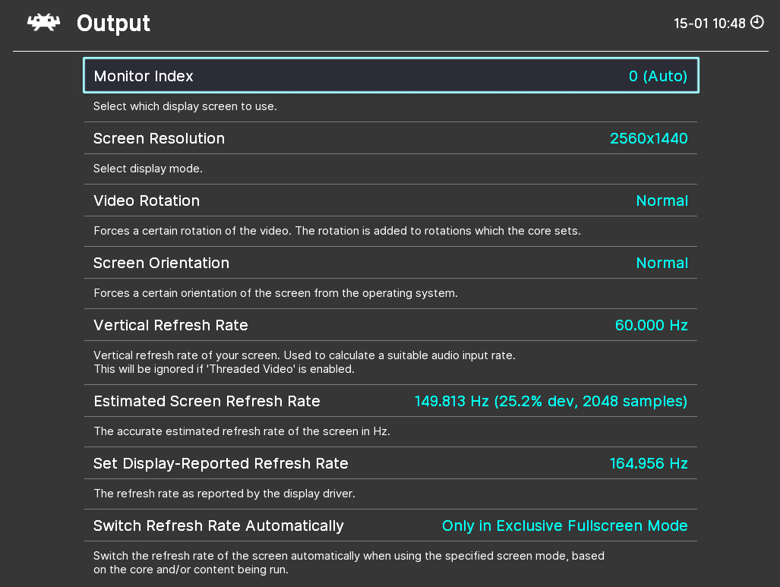Screen dimensions: 780x587
Task: Click the clock icon beside the time
Action: [x=757, y=22]
